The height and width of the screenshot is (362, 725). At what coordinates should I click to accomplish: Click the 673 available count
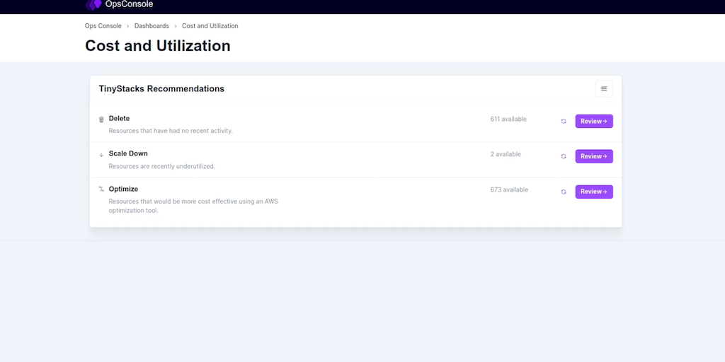click(509, 189)
